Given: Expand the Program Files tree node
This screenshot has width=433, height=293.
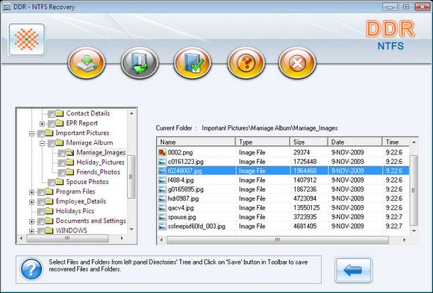Looking at the screenshot, I should 32,192.
